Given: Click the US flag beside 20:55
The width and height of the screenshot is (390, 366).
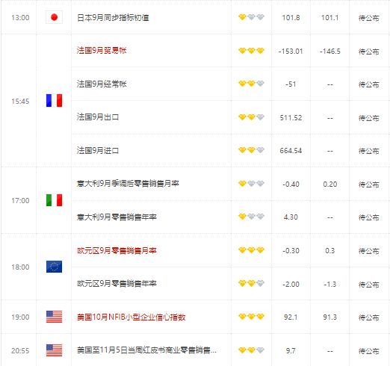Looking at the screenshot, I should (54, 350).
